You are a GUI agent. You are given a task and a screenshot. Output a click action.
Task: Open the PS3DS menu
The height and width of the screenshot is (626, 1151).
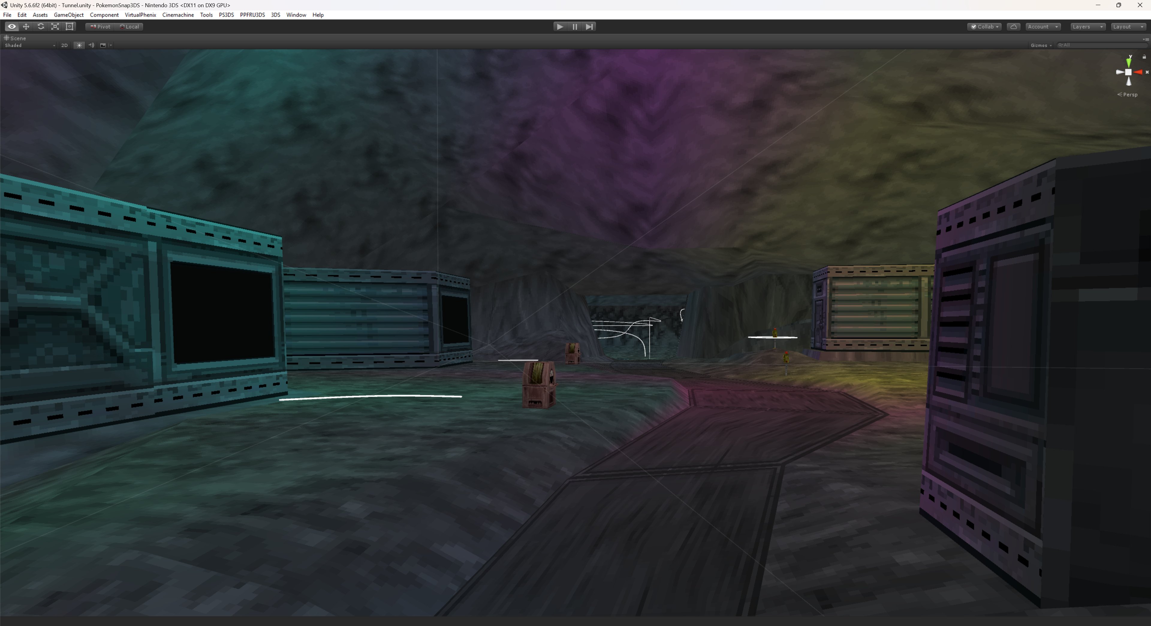(226, 15)
